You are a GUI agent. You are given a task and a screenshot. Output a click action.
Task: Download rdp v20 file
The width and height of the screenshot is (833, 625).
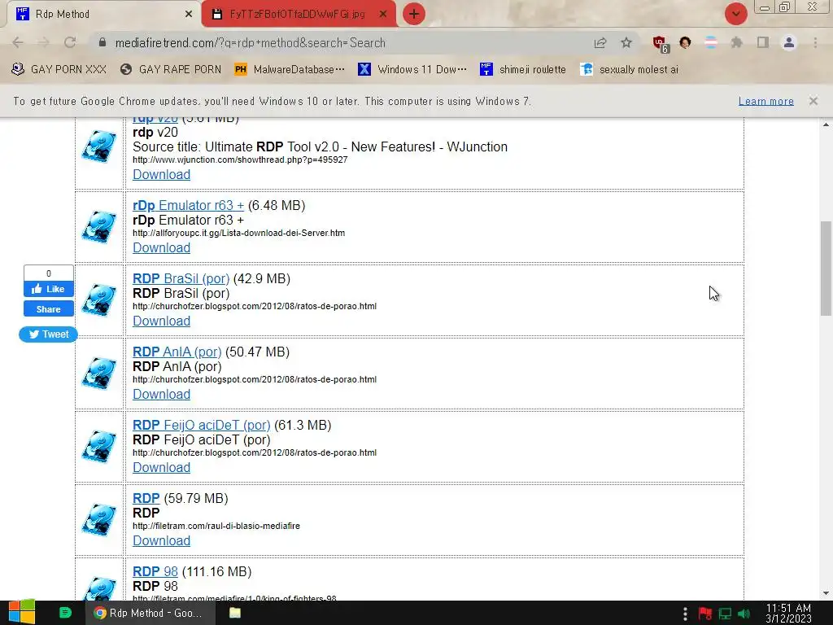click(x=162, y=174)
